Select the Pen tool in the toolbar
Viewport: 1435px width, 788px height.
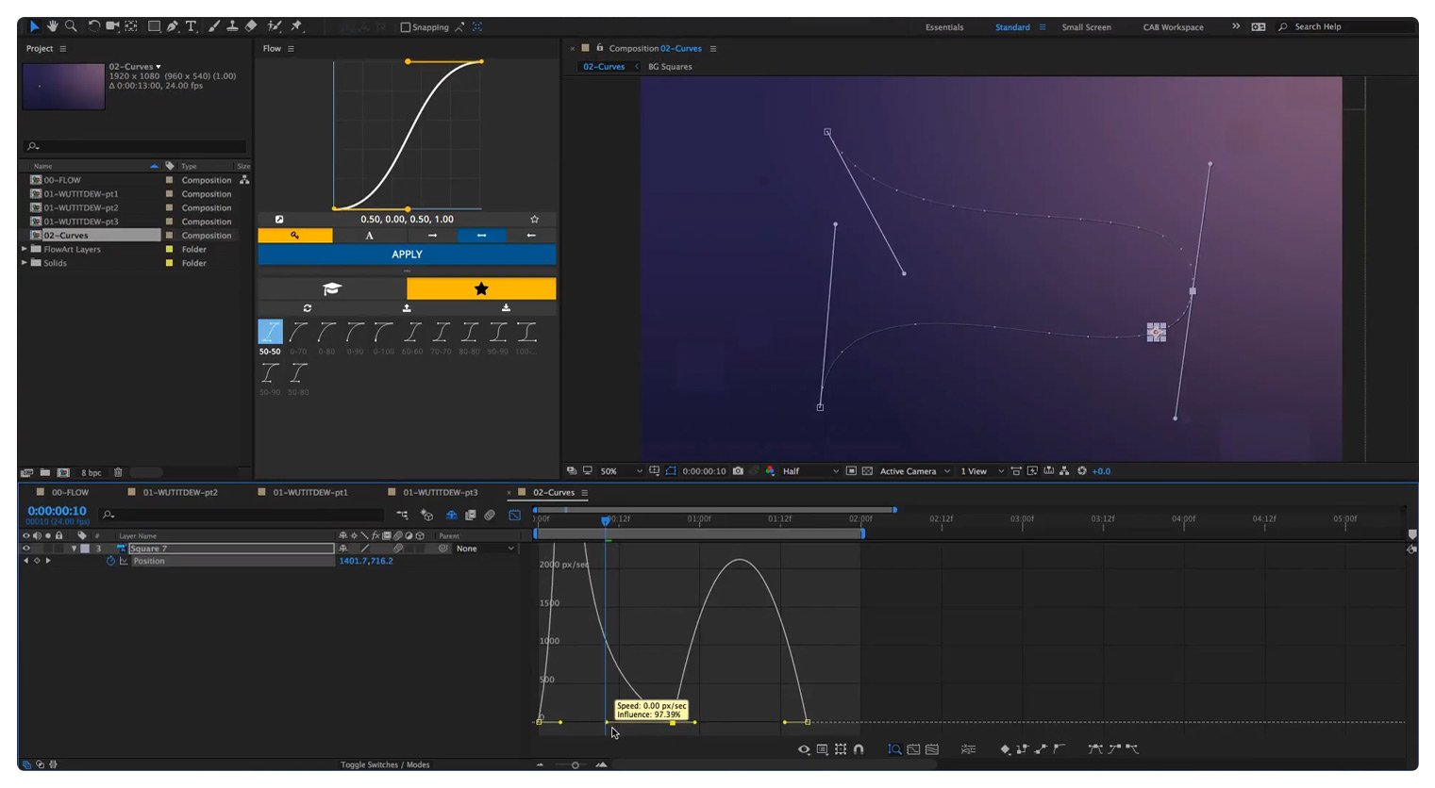[173, 26]
